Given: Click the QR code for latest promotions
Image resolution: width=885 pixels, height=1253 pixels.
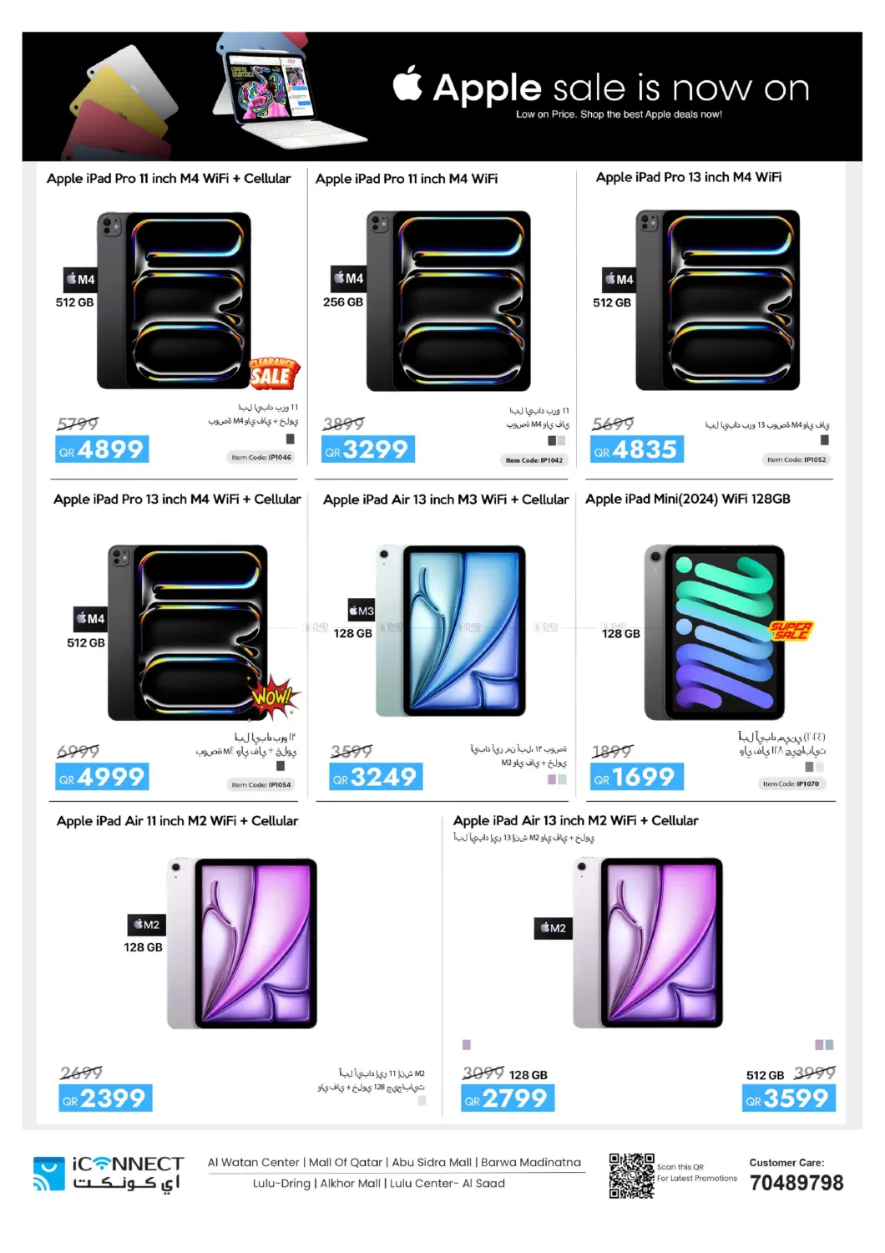Looking at the screenshot, I should [631, 1175].
